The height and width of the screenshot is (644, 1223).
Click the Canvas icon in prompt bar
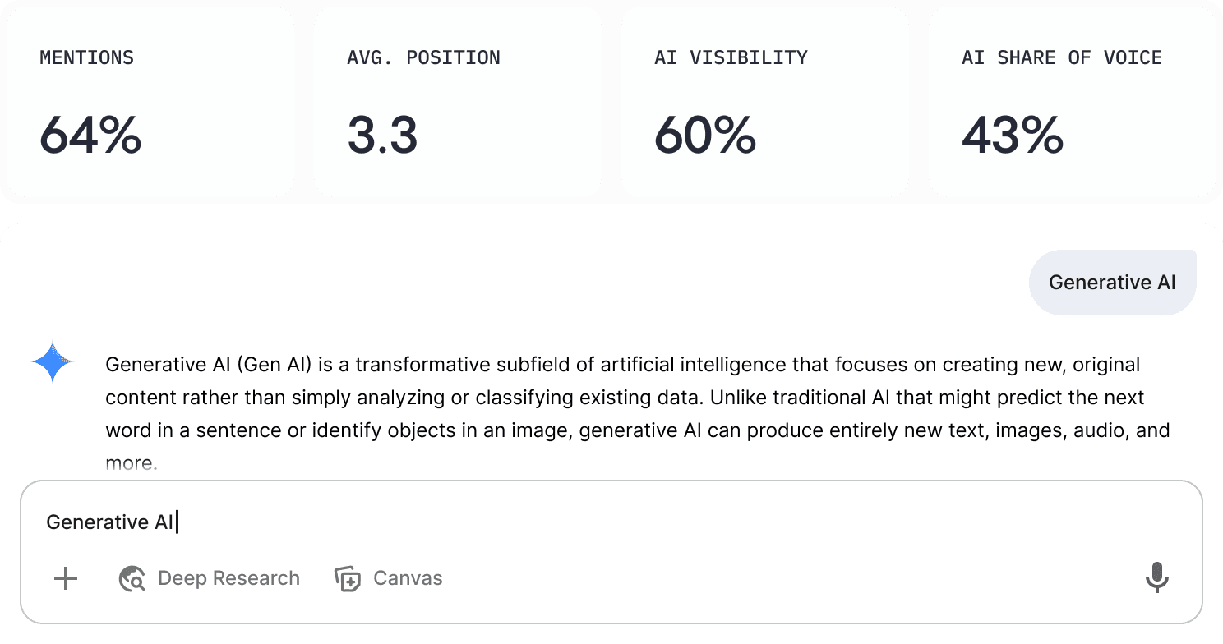tap(348, 579)
